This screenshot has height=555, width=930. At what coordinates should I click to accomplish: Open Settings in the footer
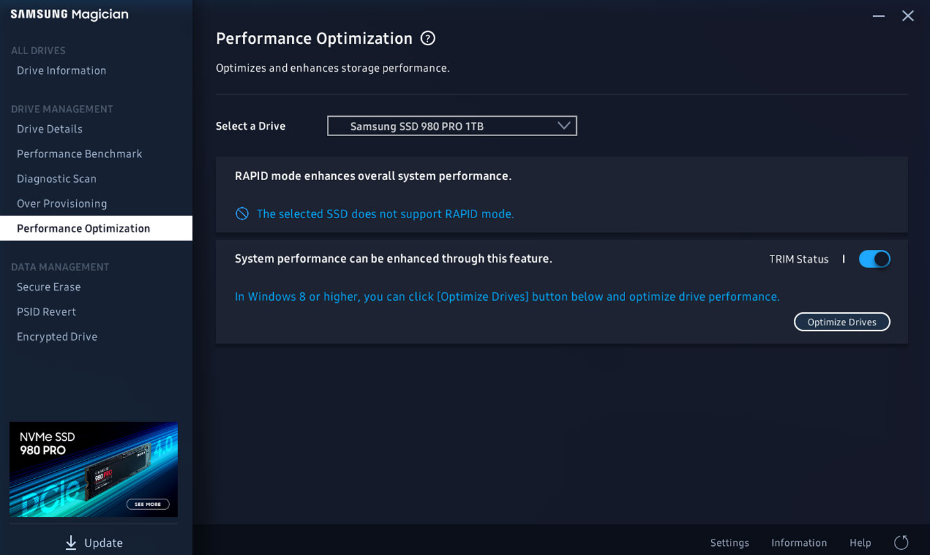click(730, 543)
